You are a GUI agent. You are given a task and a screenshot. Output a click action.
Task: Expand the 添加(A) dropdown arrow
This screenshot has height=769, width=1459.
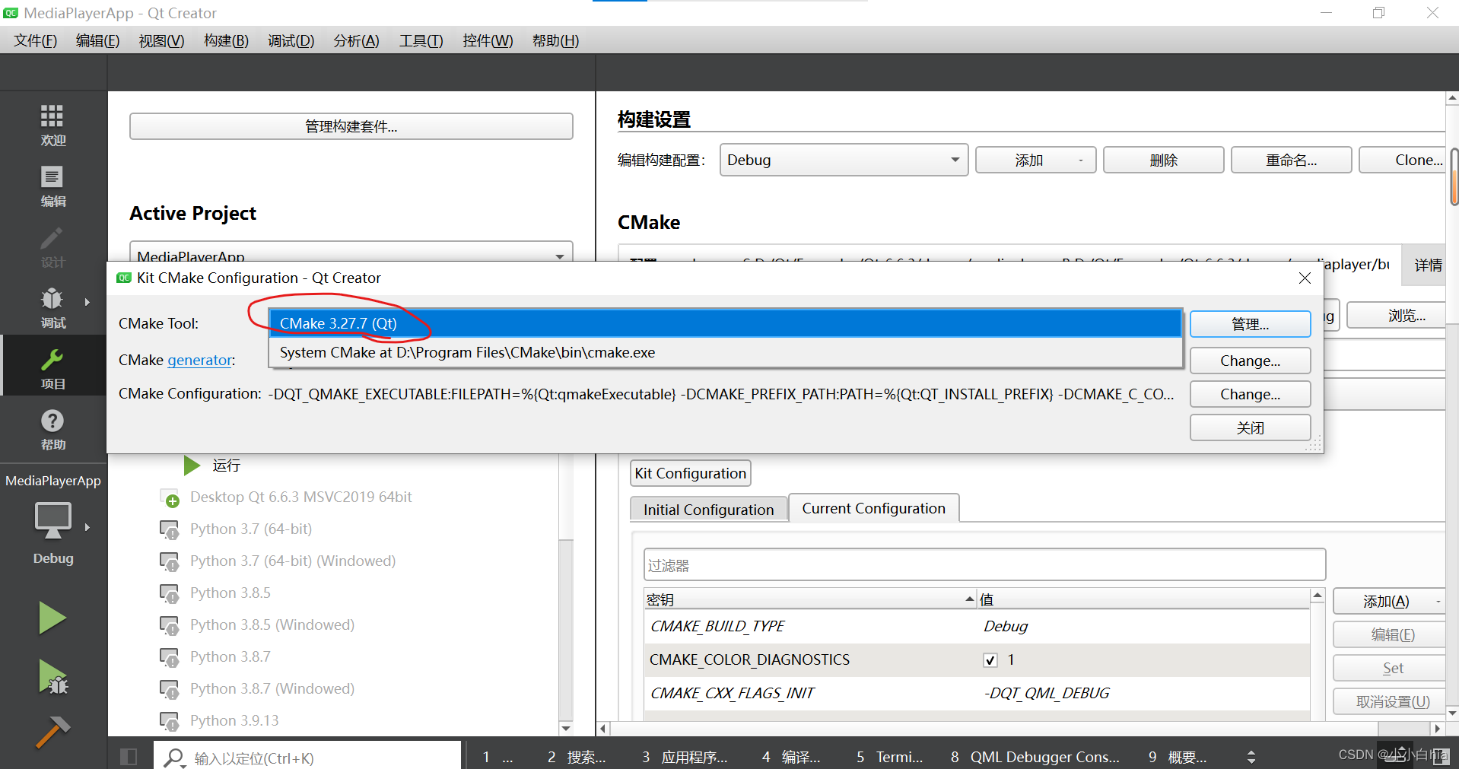(1436, 601)
